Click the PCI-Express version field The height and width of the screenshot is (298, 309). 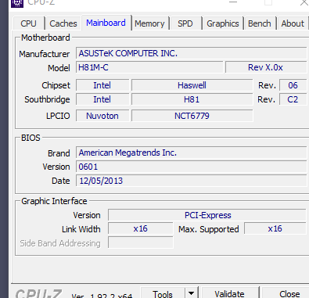(x=207, y=215)
